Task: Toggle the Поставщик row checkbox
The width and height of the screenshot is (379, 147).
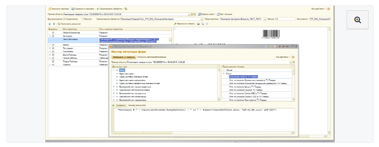Action: [x=53, y=48]
